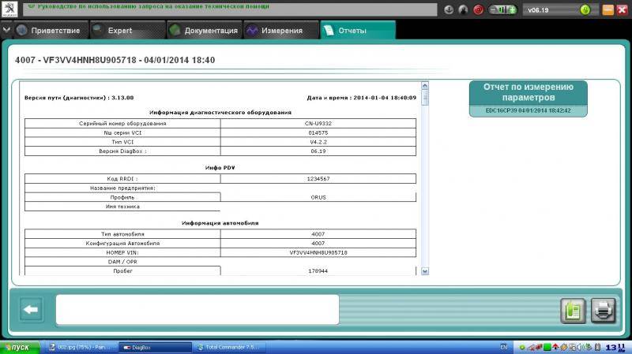
Task: Click the red @ icon in top bar
Action: click(x=479, y=10)
